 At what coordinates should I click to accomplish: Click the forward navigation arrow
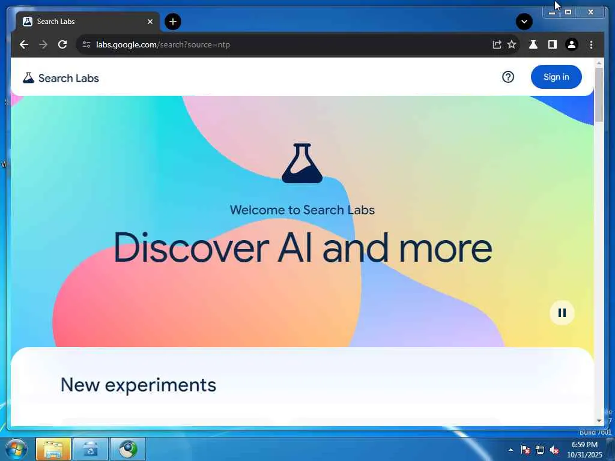coord(43,44)
